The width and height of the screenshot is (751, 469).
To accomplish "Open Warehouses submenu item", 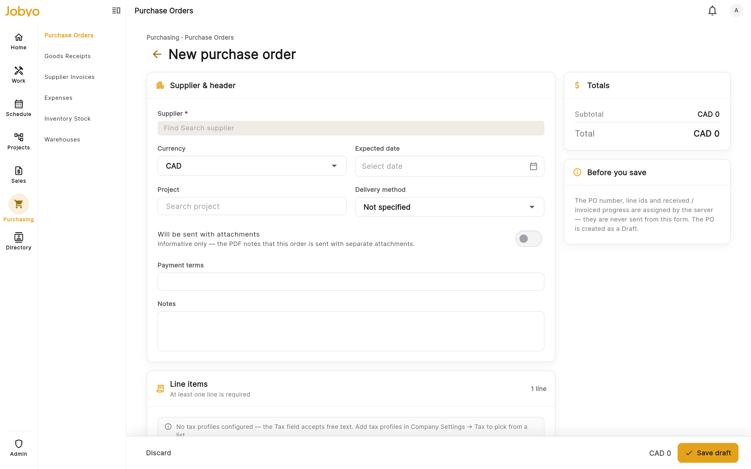I will tap(62, 140).
